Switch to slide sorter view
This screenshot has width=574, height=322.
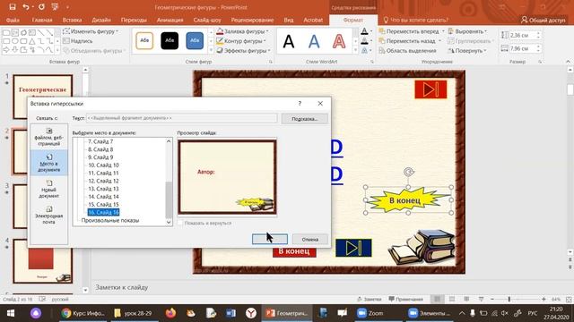[x=452, y=299]
